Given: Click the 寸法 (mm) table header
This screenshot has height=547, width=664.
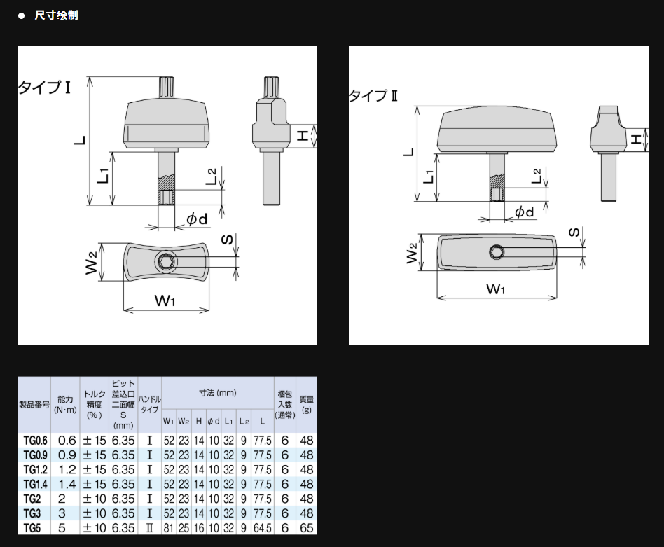Looking at the screenshot, I should click(217, 394).
